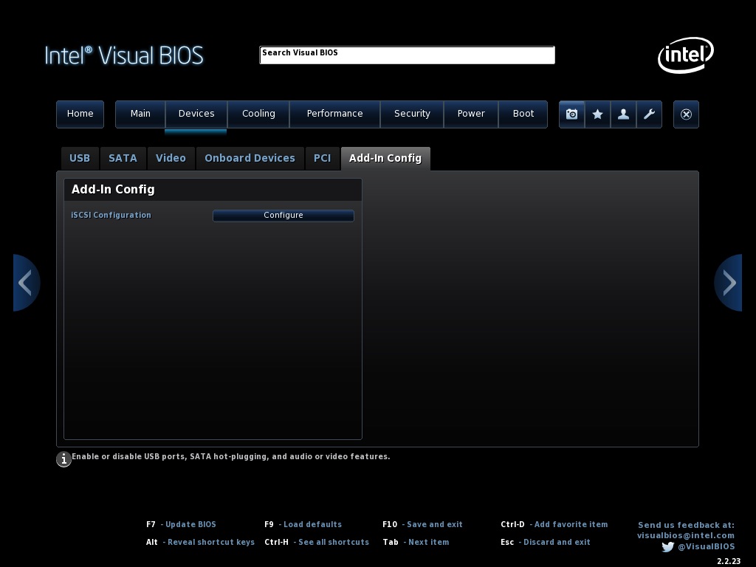Screen dimensions: 756x567
Task: Click the camera screenshot icon
Action: [x=572, y=114]
